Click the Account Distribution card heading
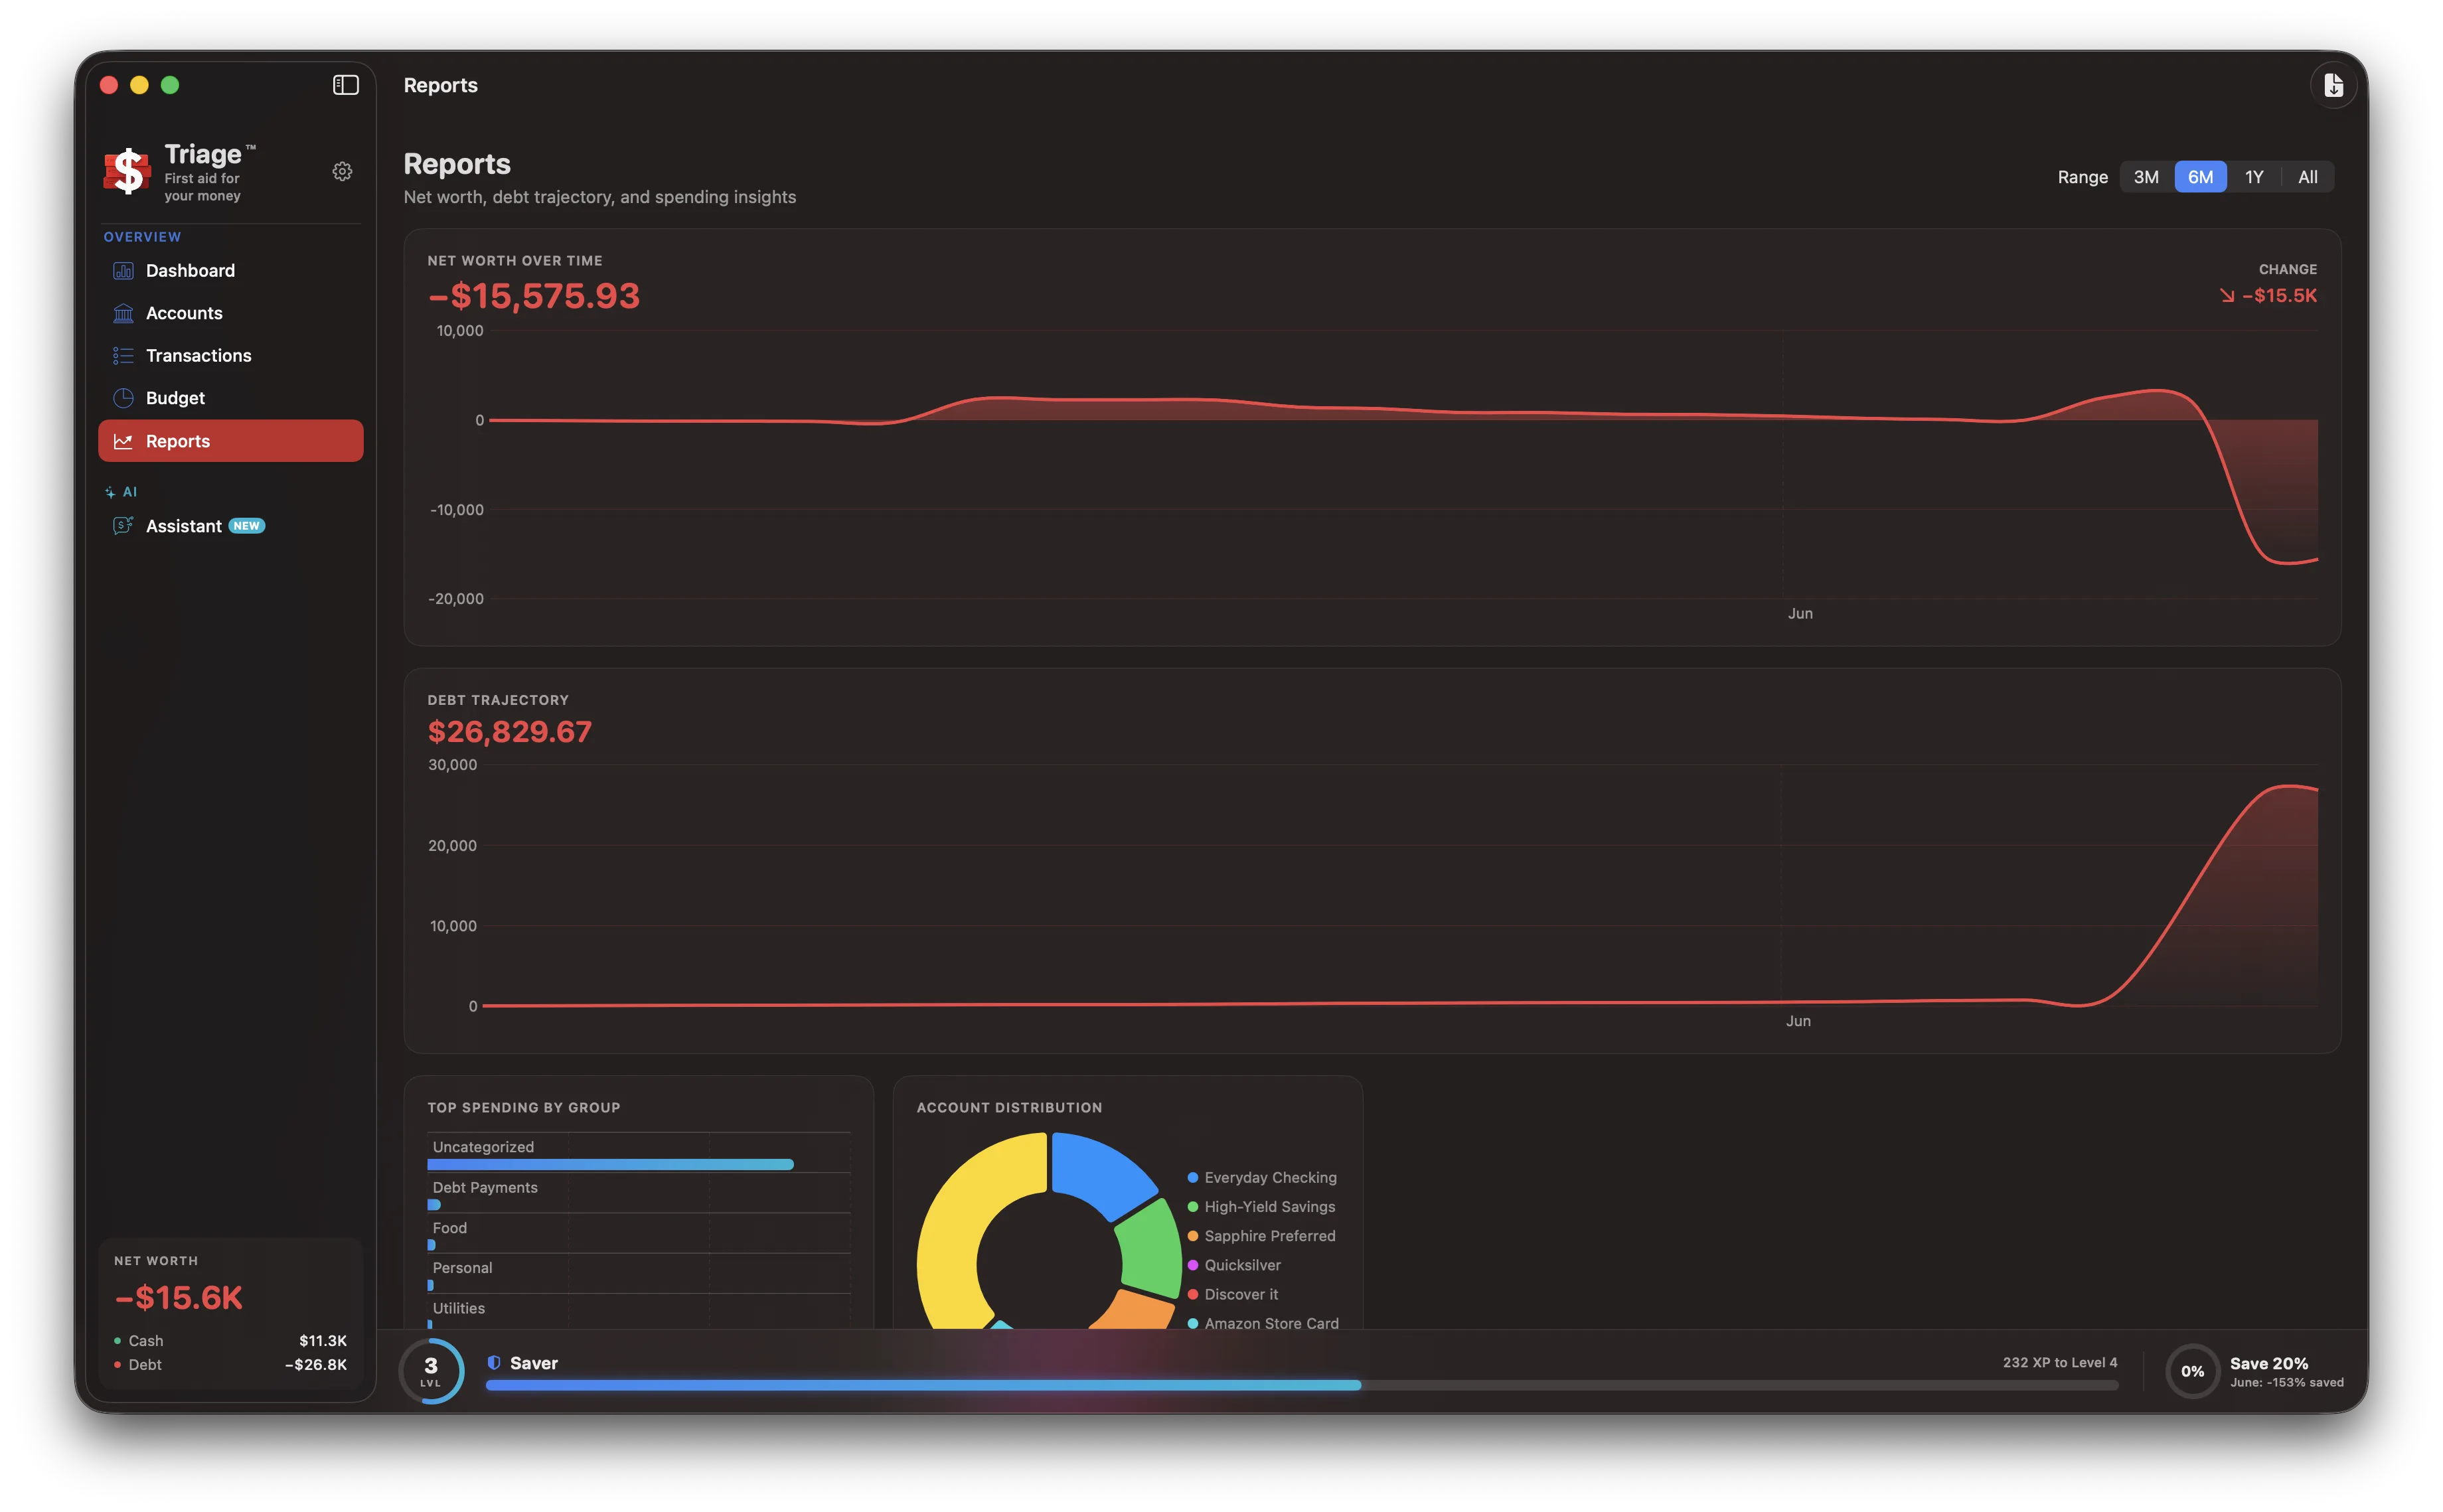 [x=1009, y=1108]
